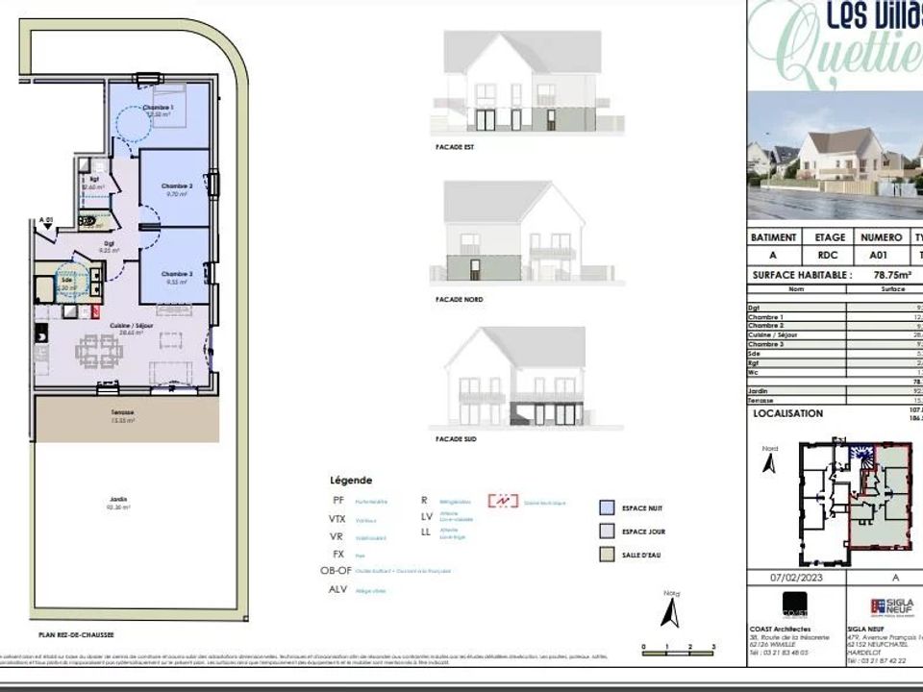
Task: Open the Facade Nord elevation drawing
Action: tap(527, 233)
